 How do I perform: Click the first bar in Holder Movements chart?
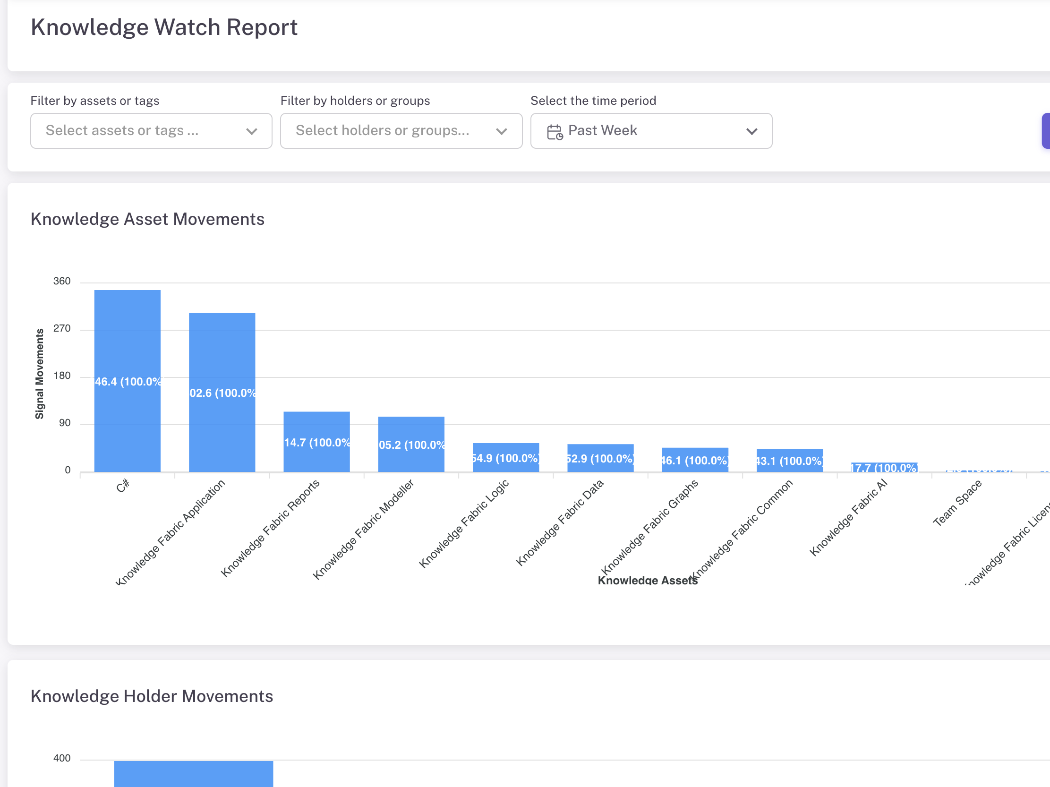(x=193, y=774)
